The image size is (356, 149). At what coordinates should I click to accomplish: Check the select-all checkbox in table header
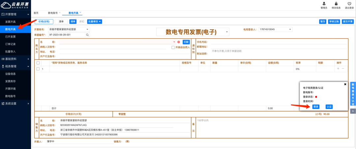38,63
